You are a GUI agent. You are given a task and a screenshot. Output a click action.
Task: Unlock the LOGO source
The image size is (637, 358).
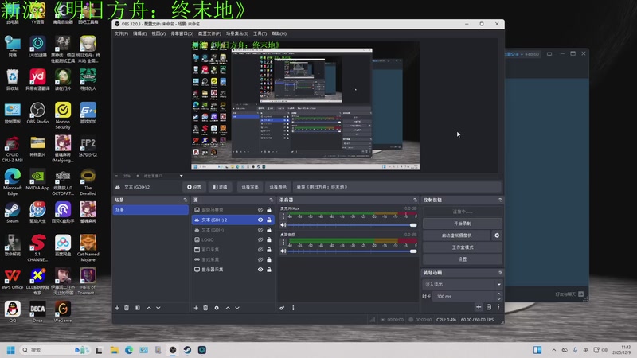click(x=269, y=240)
